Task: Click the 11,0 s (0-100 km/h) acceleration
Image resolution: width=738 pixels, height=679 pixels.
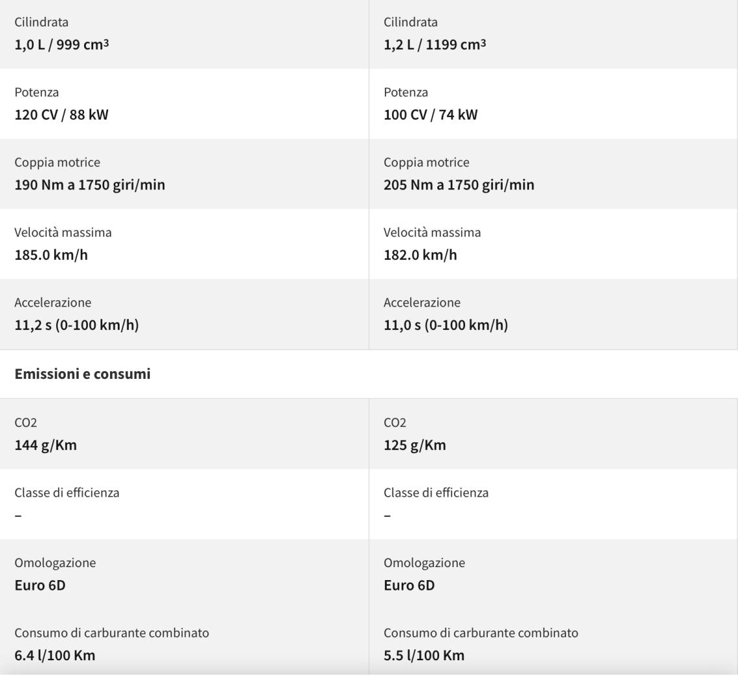Action: (x=446, y=325)
